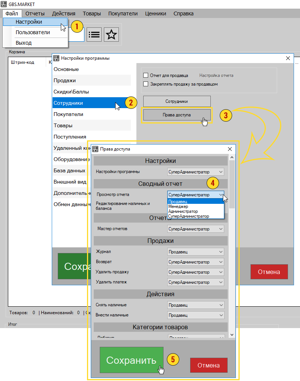Open 'Удалить платеж' role dropdown
The height and width of the screenshot is (381, 300).
point(196,282)
